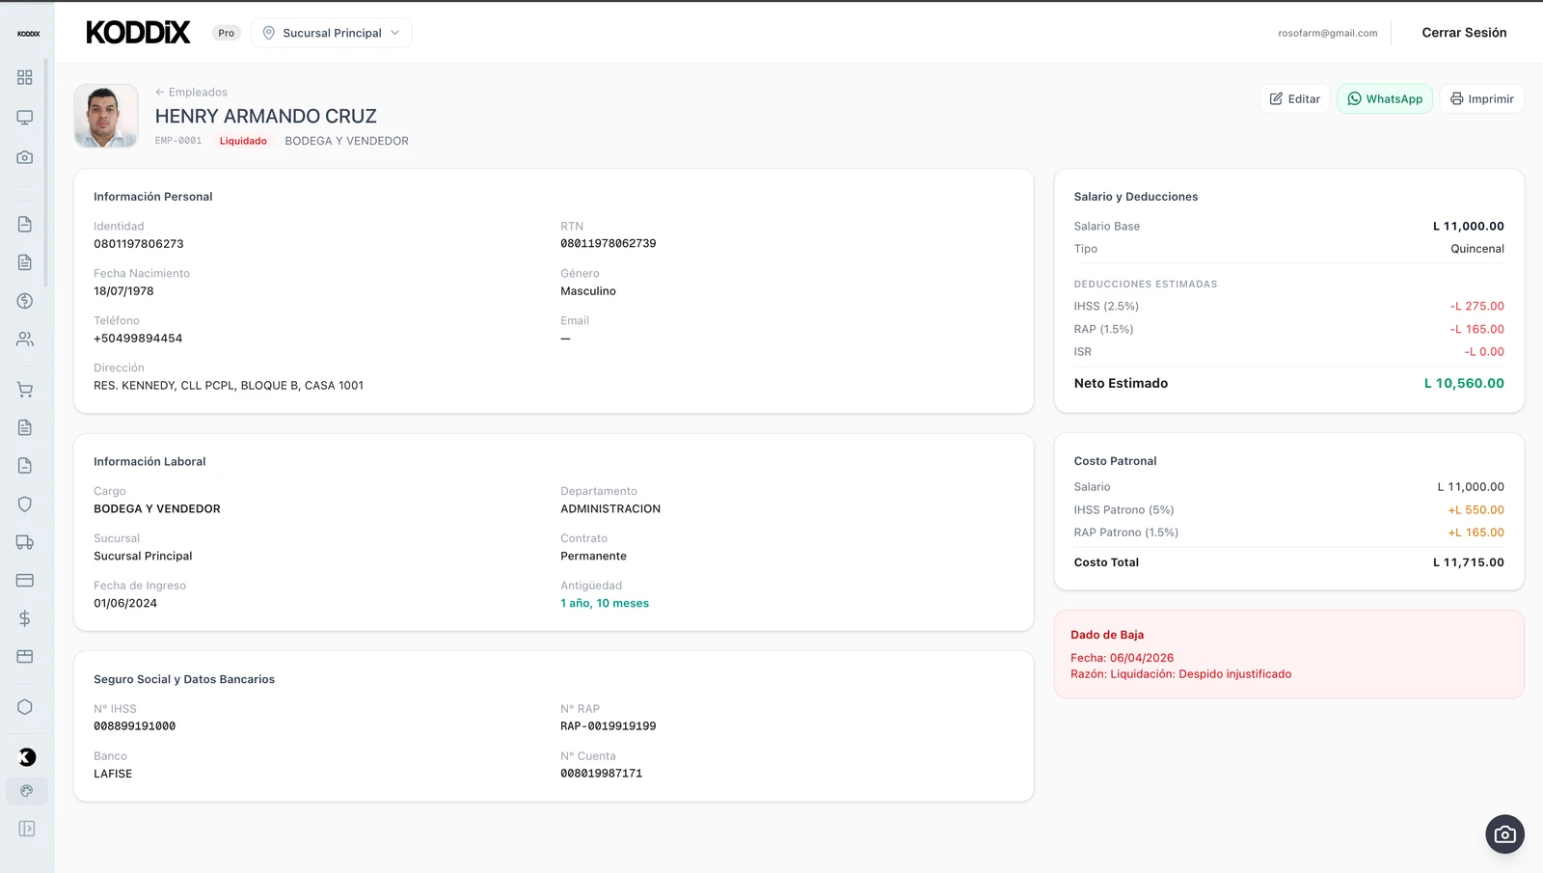Screen dimensions: 1543x873
Task: Click the Editar button
Action: 1294,99
